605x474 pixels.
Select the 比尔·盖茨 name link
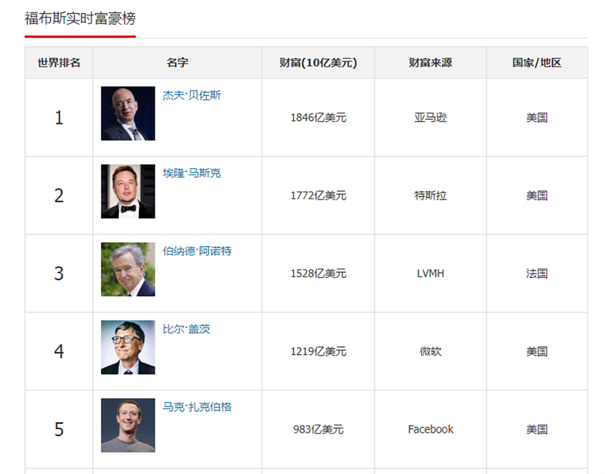pyautogui.click(x=186, y=329)
